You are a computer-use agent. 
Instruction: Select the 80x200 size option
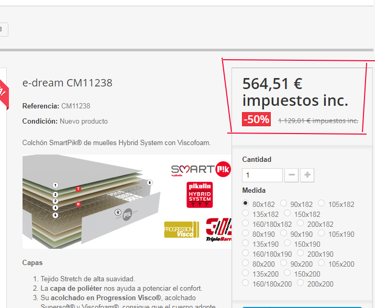click(x=246, y=262)
